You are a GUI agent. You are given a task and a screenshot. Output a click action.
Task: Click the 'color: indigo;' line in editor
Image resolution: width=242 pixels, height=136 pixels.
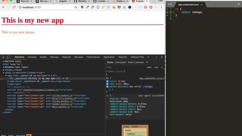(x=192, y=12)
